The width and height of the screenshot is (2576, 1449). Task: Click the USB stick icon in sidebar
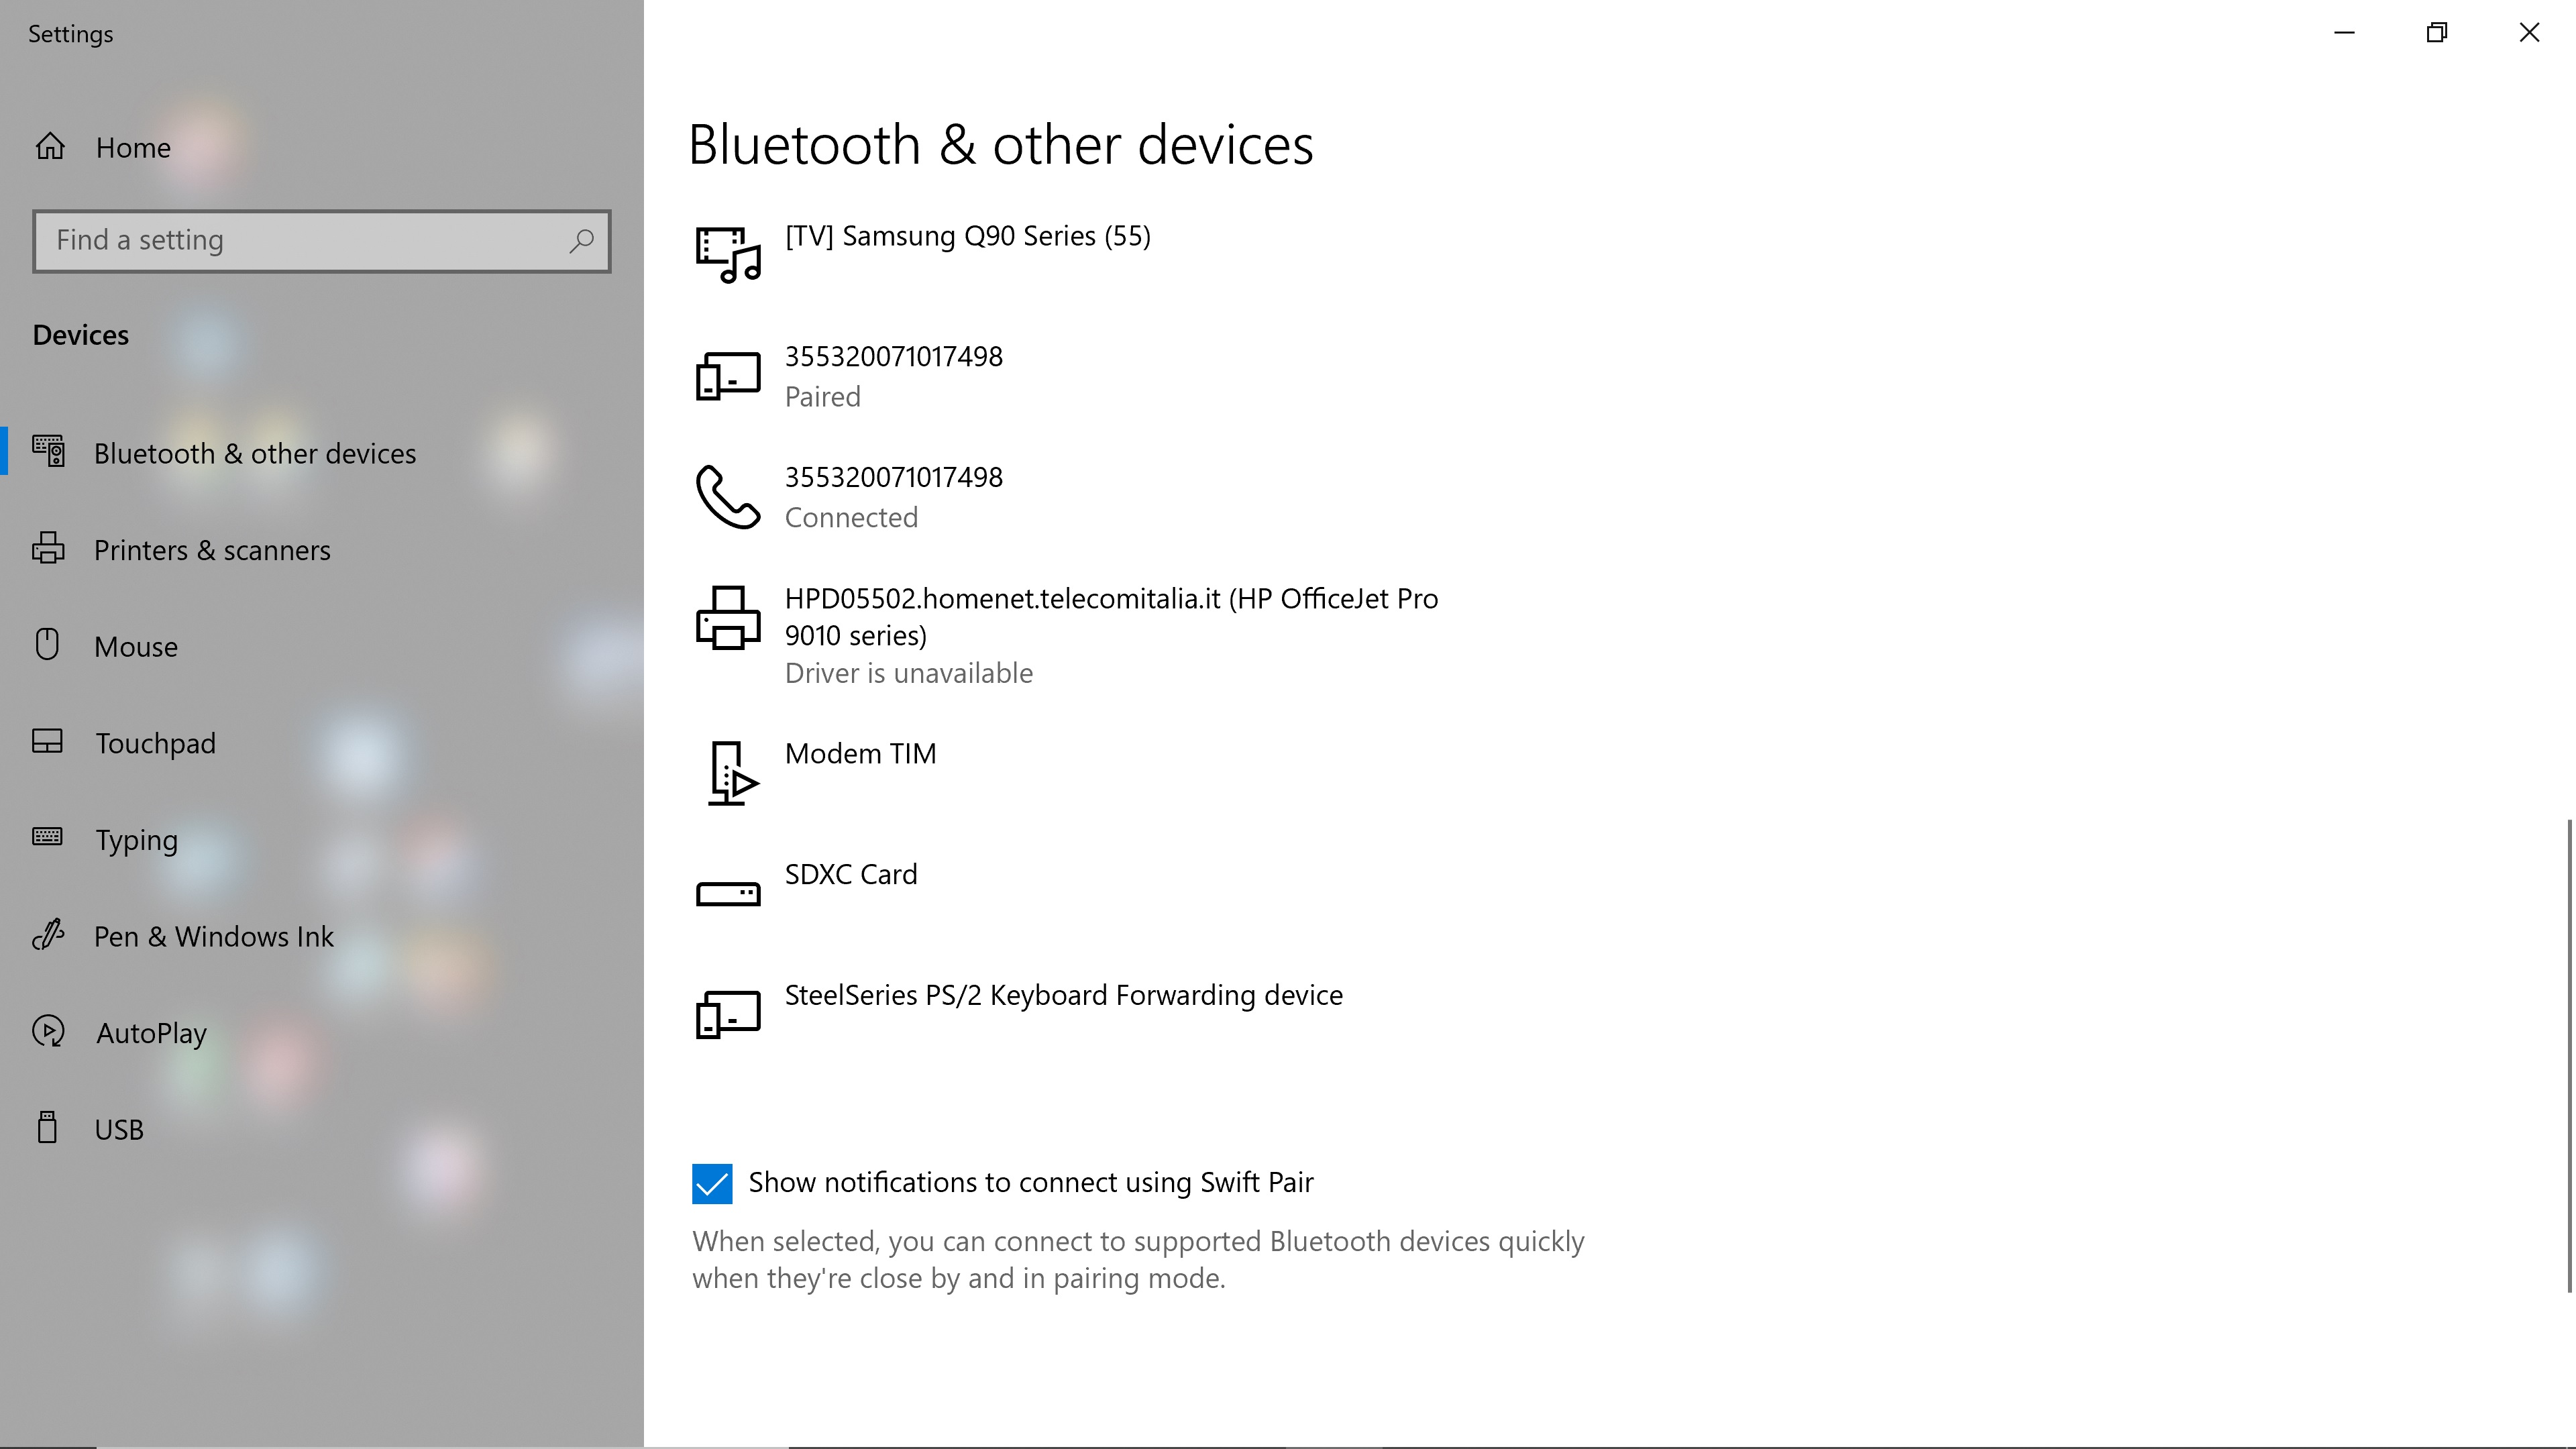point(47,1128)
